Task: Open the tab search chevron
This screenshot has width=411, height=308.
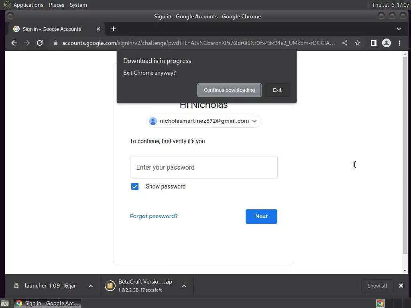Action: (x=399, y=29)
